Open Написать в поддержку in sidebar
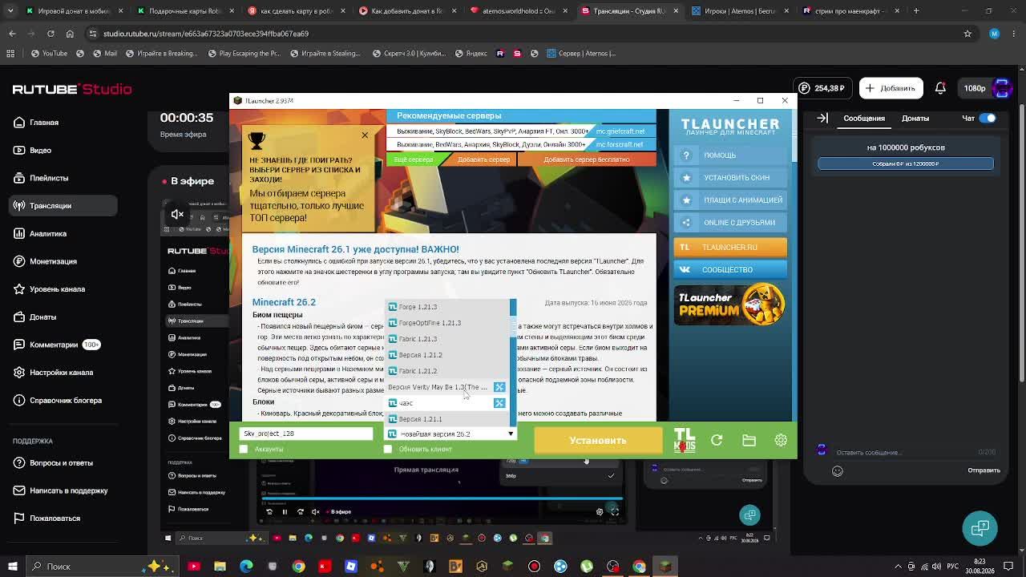1026x577 pixels. click(x=62, y=490)
